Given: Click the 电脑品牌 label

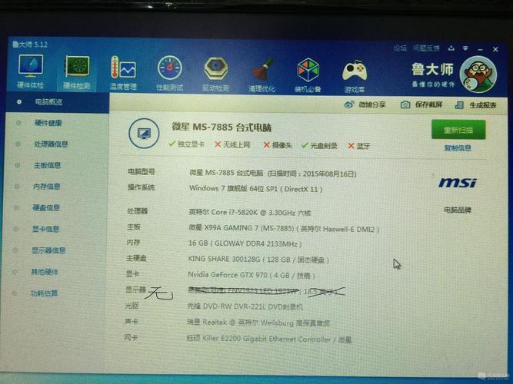Looking at the screenshot, I should (458, 210).
